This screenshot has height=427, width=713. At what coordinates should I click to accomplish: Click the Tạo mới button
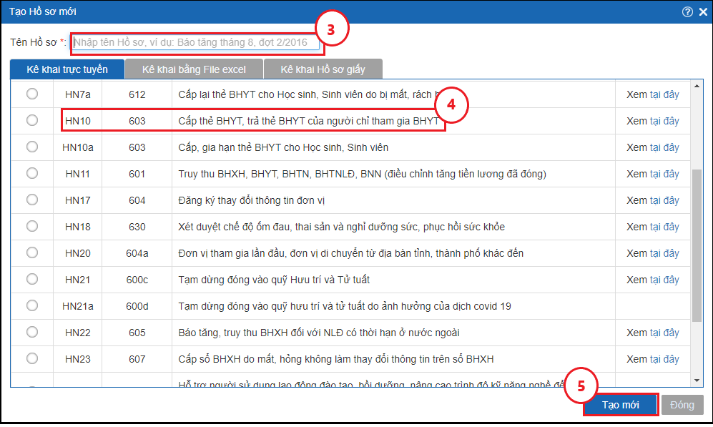pyautogui.click(x=620, y=405)
